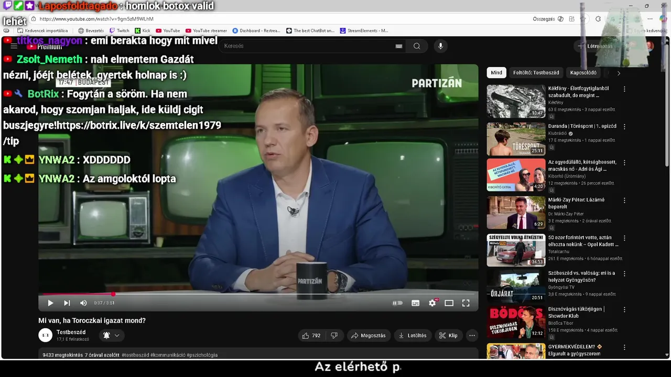Open the Bevezetés bookmark
The width and height of the screenshot is (671, 377).
[x=91, y=31]
